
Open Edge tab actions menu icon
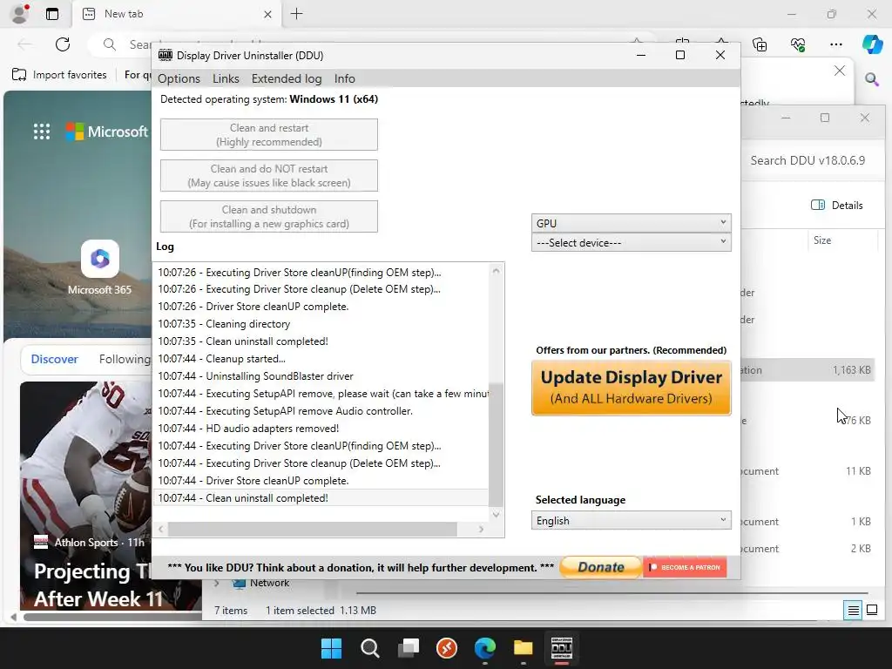52,14
